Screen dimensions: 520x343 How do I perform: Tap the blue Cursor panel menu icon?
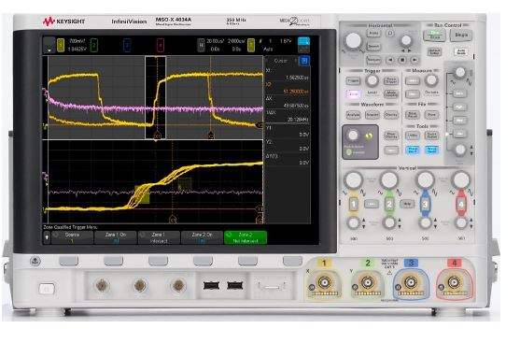coord(304,61)
